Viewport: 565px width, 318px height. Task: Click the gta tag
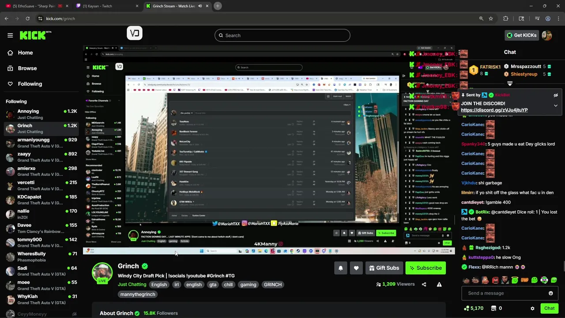[x=213, y=285]
